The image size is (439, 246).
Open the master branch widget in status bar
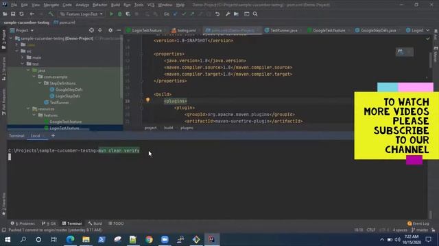pos(420,230)
